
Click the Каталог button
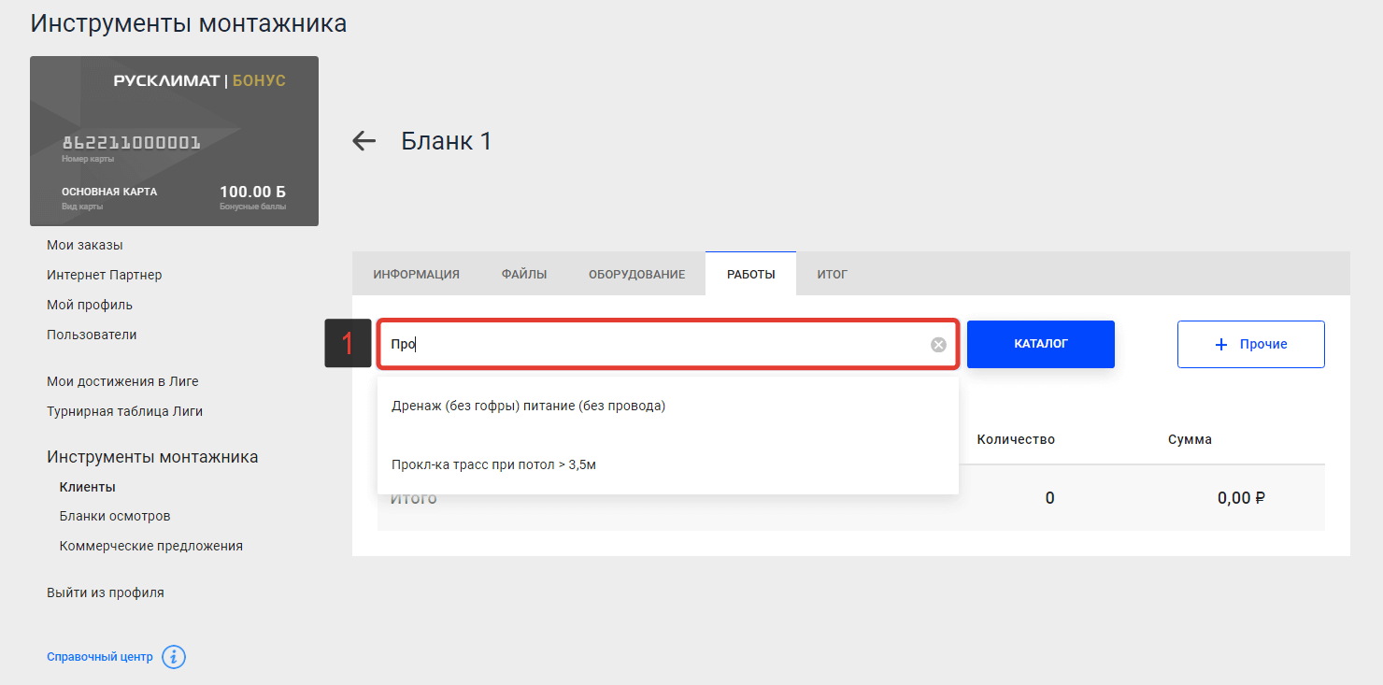(1041, 344)
